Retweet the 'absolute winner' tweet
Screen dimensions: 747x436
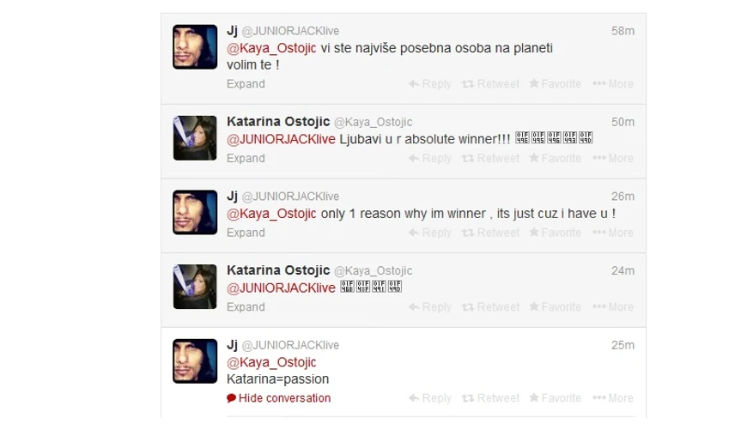coord(490,158)
